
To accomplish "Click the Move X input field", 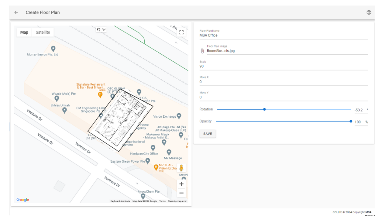I will pos(284,82).
